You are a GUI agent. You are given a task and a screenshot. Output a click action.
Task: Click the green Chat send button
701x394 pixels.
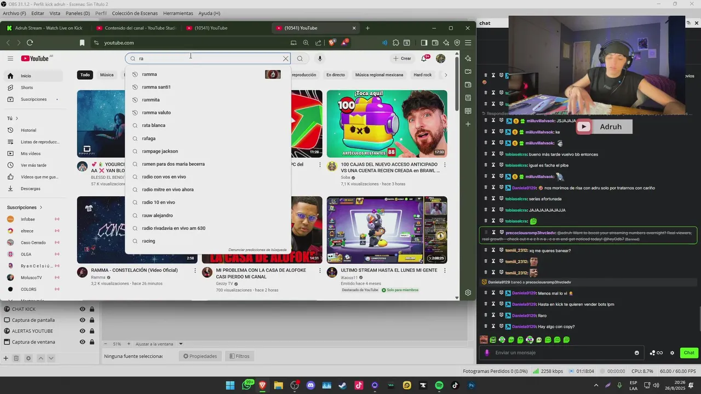(689, 353)
